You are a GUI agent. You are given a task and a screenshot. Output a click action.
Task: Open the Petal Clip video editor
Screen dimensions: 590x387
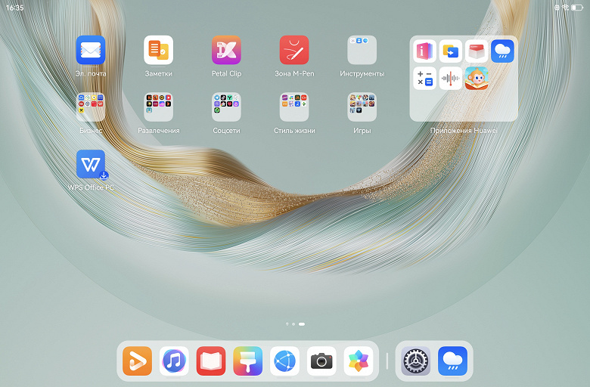point(226,51)
